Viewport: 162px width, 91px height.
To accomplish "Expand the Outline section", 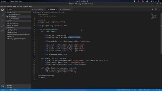I will (x=18, y=85).
